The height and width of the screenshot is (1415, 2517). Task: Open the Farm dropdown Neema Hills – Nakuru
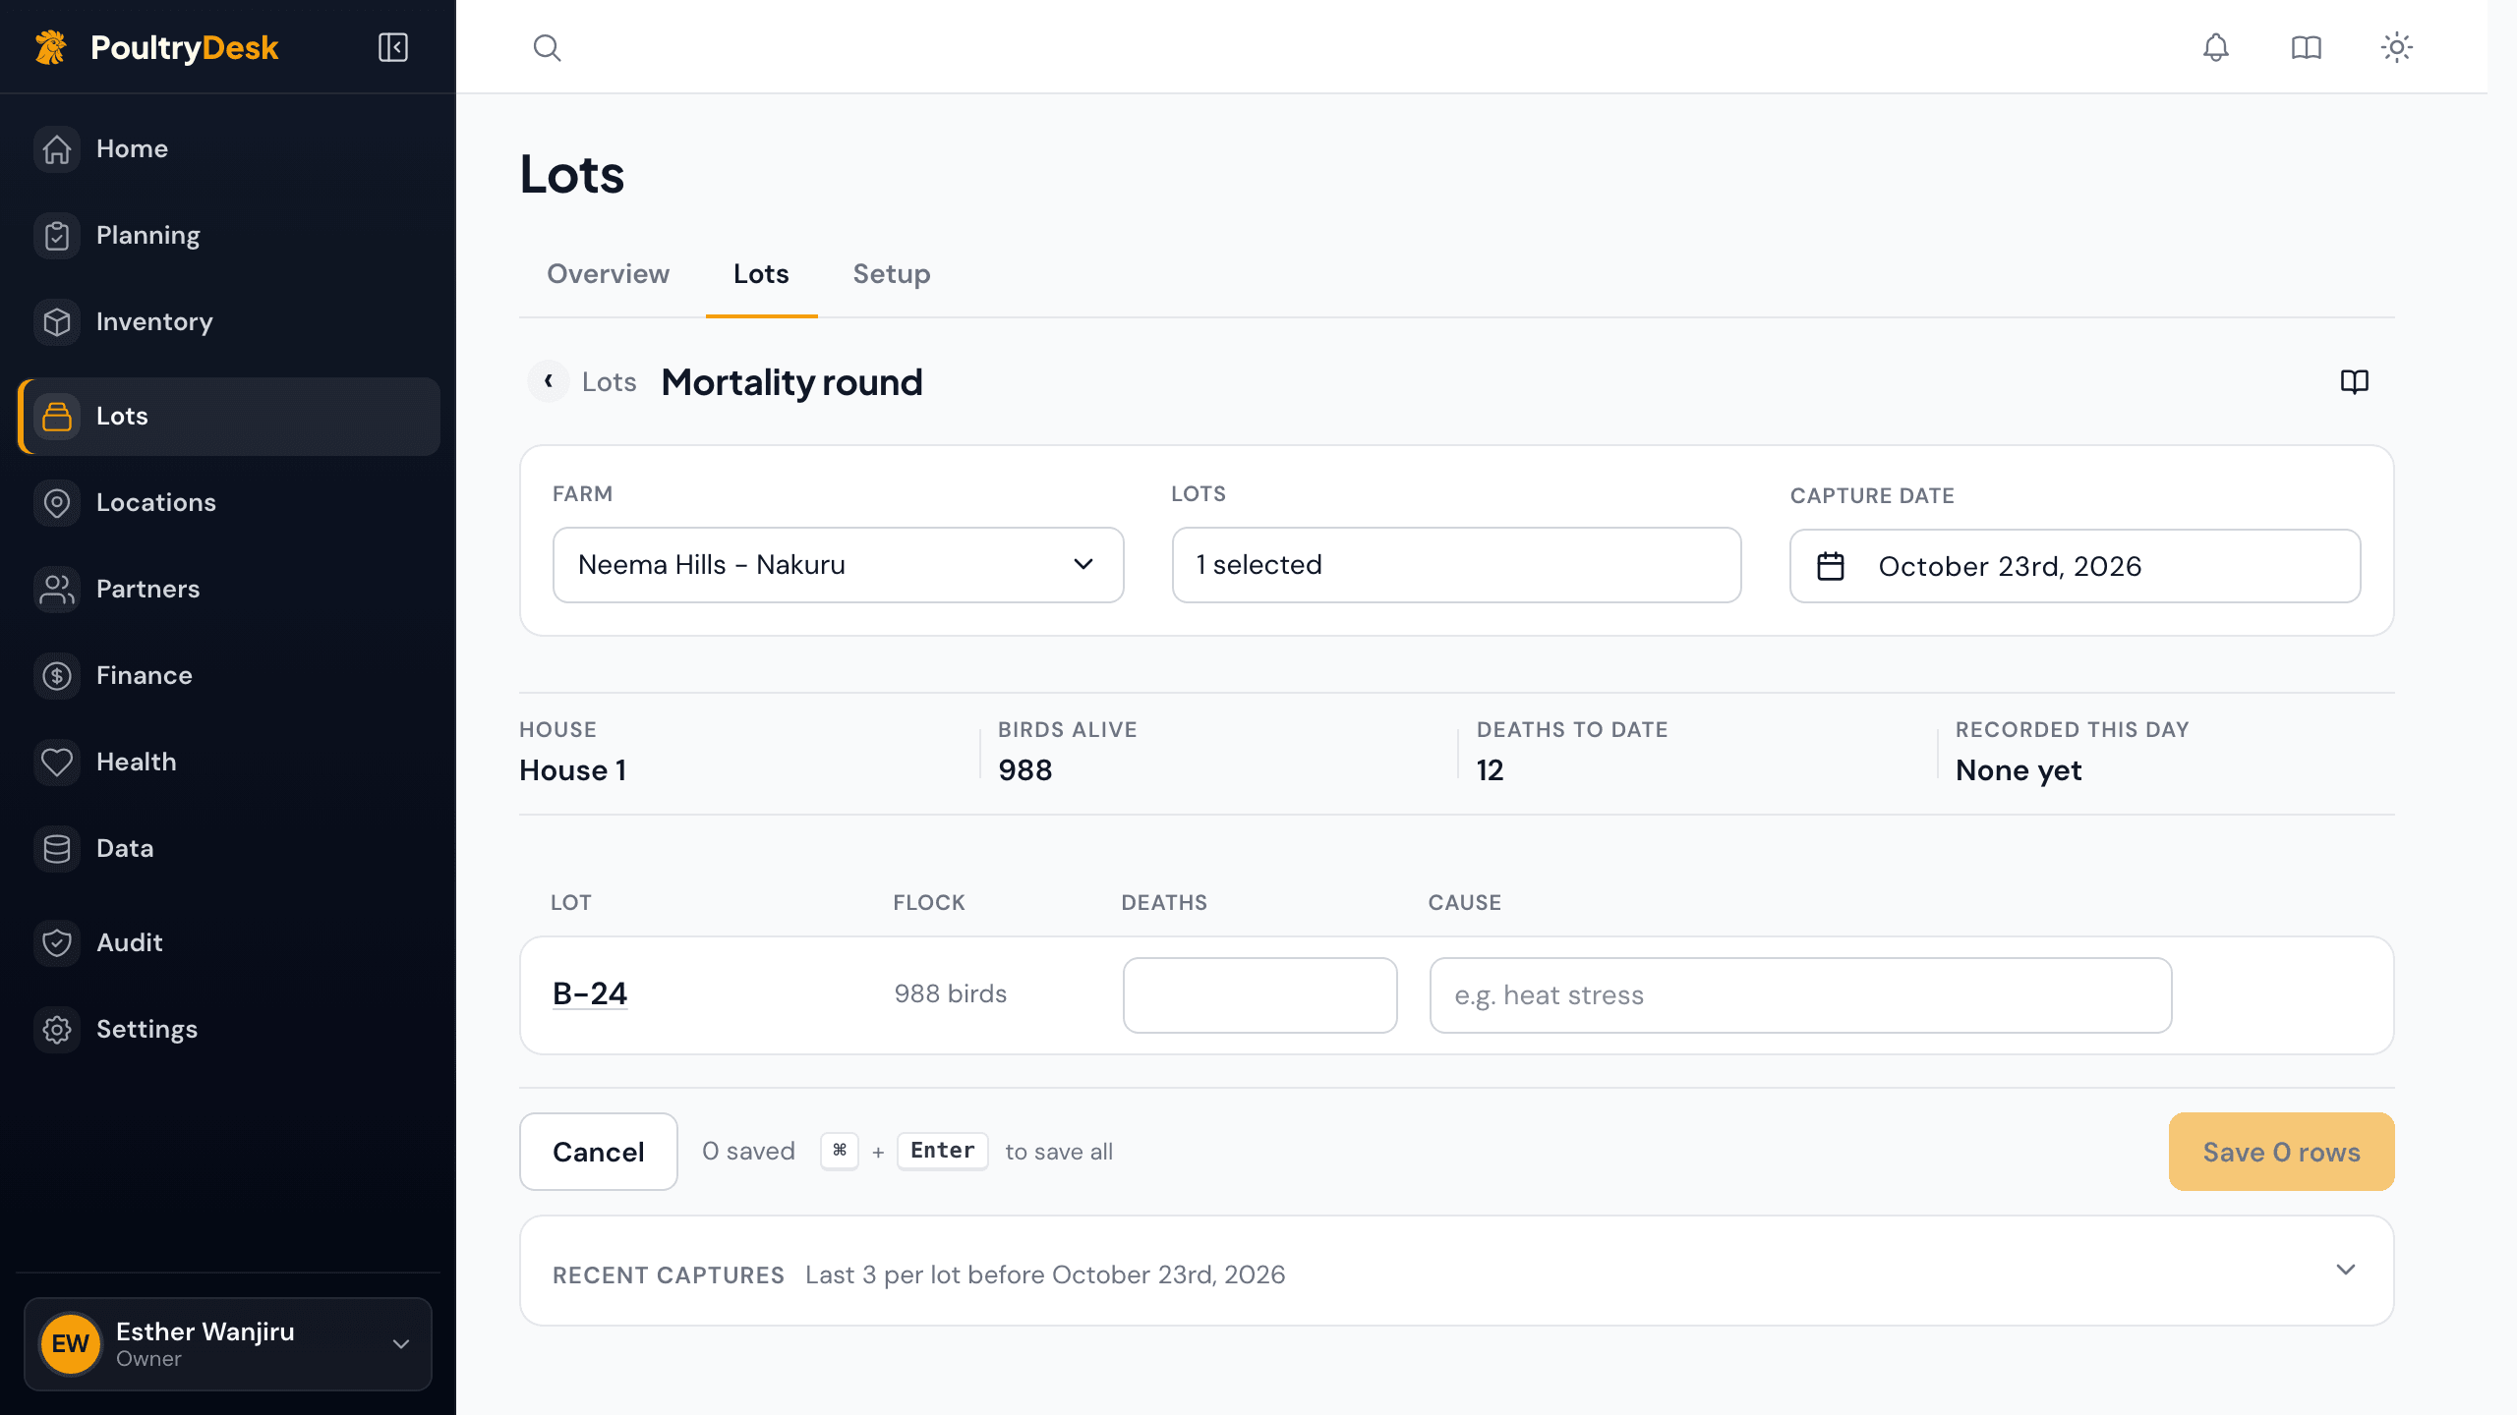[838, 565]
